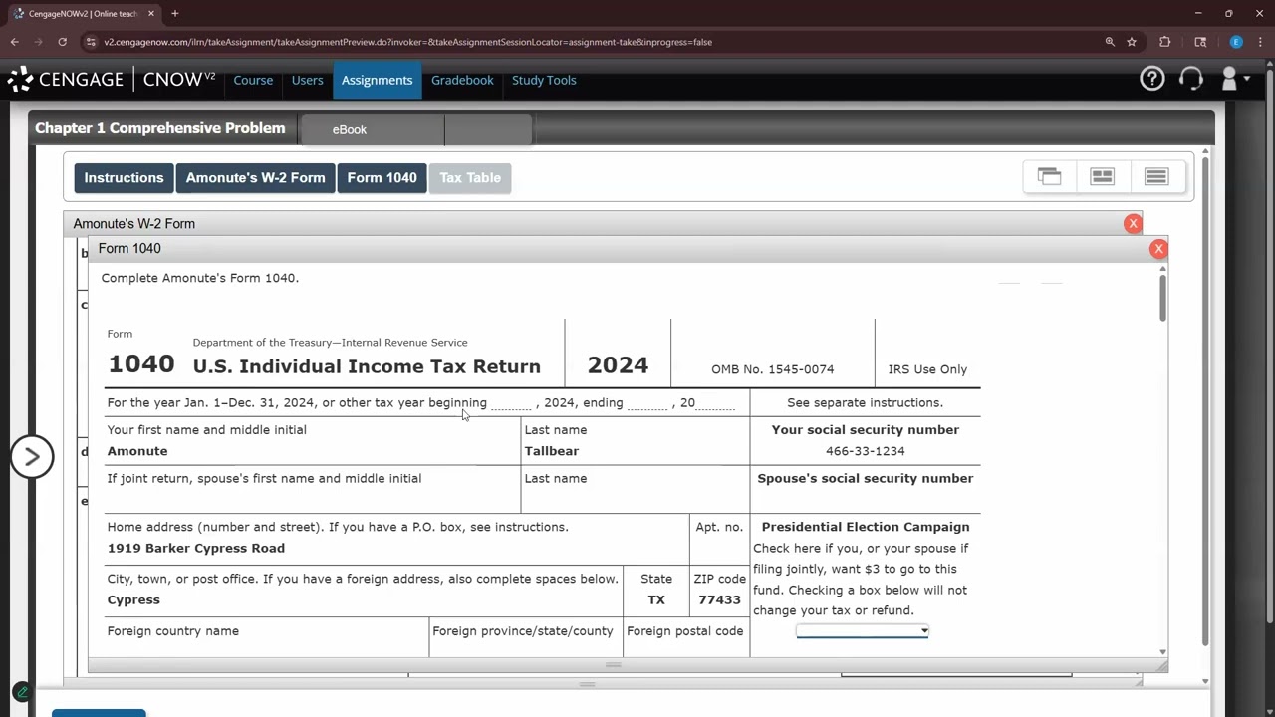Screen dimensions: 1275x717
Task: Click the address '1919 Barker Cypress Road'
Action: tap(196, 549)
